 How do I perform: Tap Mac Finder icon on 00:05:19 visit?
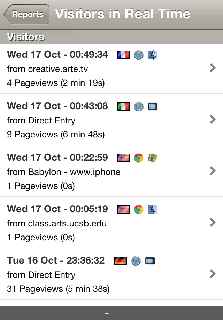tap(153, 209)
